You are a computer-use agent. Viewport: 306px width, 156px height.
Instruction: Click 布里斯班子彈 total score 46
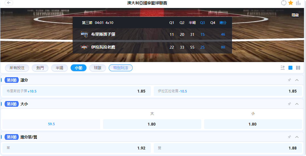coord(223,34)
